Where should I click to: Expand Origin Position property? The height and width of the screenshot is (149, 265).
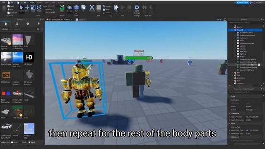[x=229, y=117]
